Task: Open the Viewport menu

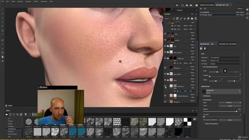Action: pyautogui.click(x=28, y=2)
